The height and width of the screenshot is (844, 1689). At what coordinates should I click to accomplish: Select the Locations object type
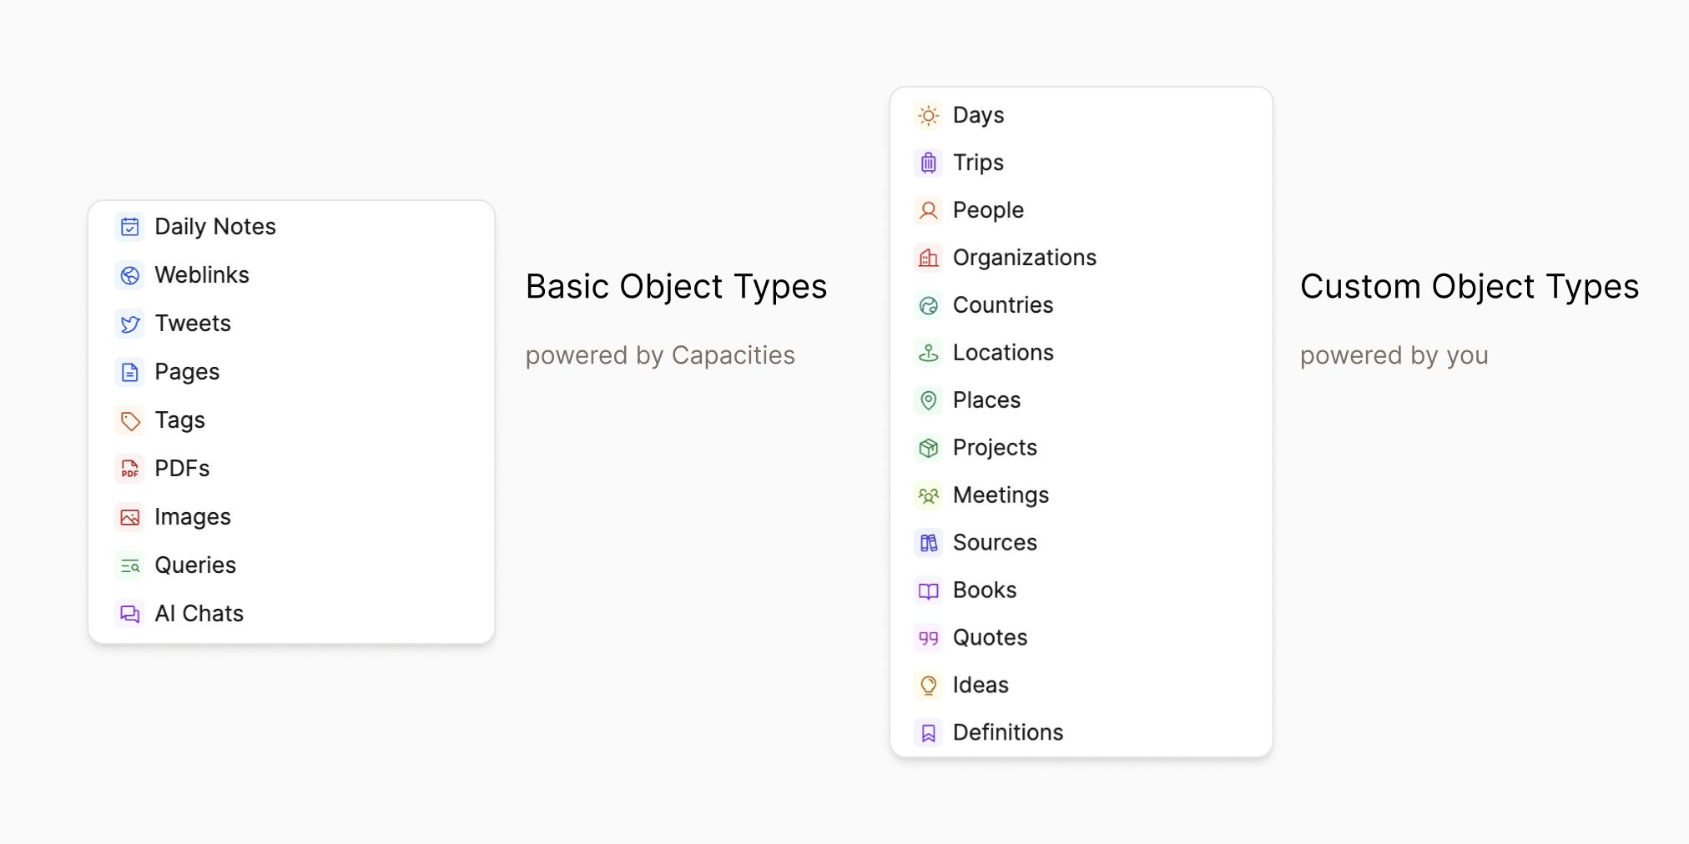1004,353
